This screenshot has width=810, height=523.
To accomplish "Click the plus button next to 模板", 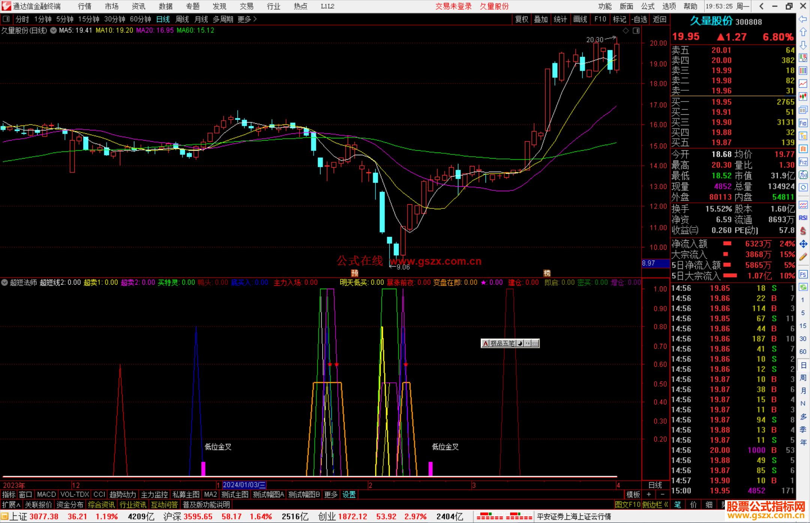I will [x=649, y=495].
